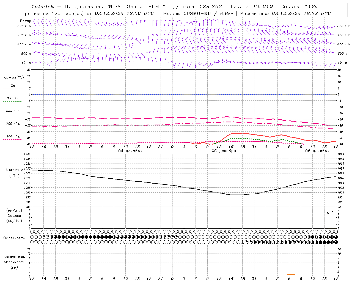Select the "(мм/3ч.)" precipitation unit label
352x281 pixels.
point(14,211)
